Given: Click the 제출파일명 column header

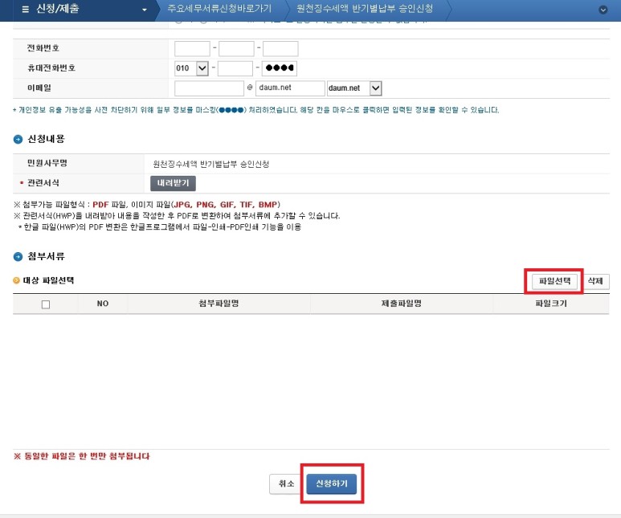Looking at the screenshot, I should [401, 304].
